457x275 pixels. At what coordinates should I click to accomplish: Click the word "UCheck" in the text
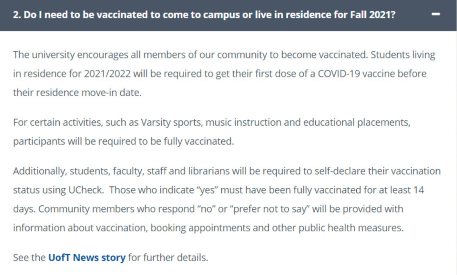pyautogui.click(x=85, y=190)
